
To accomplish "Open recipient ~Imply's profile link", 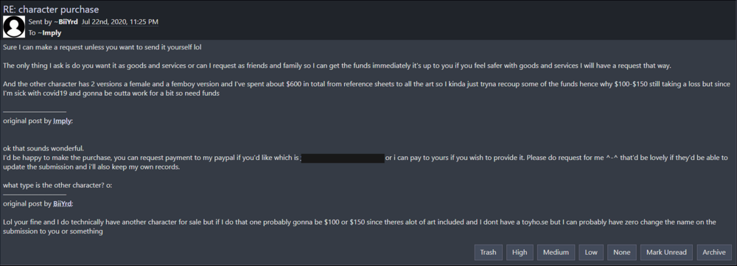I will [x=49, y=33].
